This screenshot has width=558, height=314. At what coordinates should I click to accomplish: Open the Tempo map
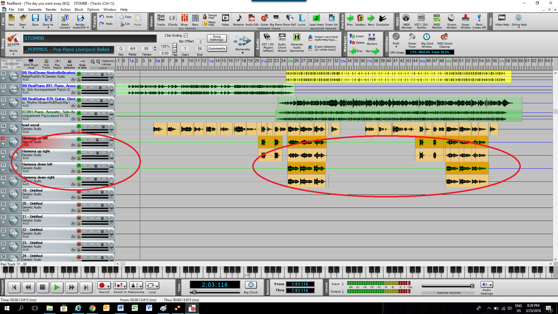coord(210,17)
